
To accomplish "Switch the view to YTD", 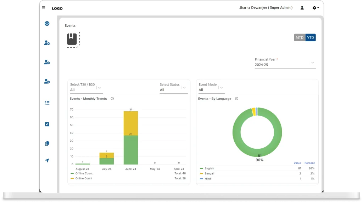I will pyautogui.click(x=311, y=38).
